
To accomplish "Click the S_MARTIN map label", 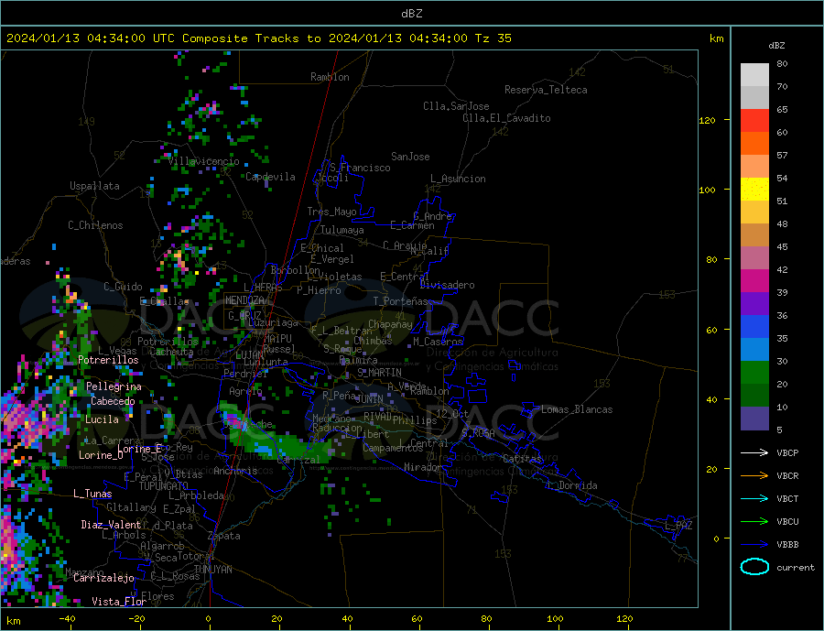I will click(x=379, y=373).
